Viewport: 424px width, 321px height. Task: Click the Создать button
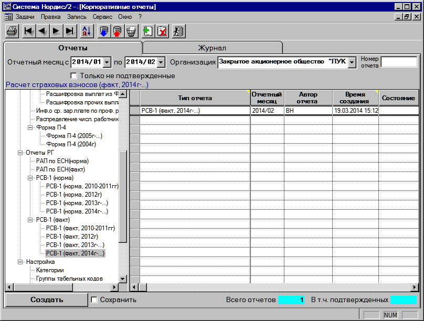pos(47,299)
